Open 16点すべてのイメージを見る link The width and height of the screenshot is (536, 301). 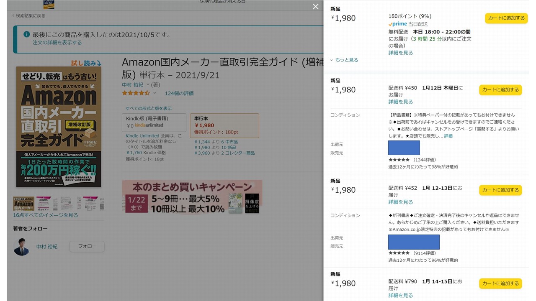click(x=45, y=215)
